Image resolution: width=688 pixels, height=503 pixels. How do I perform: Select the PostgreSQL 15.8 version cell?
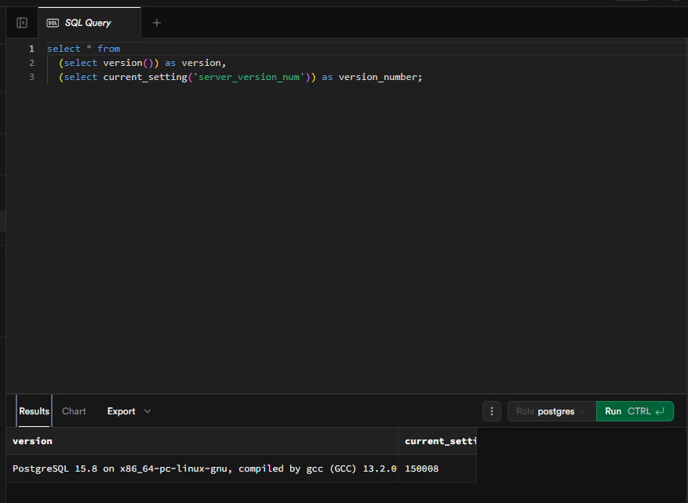(x=202, y=468)
